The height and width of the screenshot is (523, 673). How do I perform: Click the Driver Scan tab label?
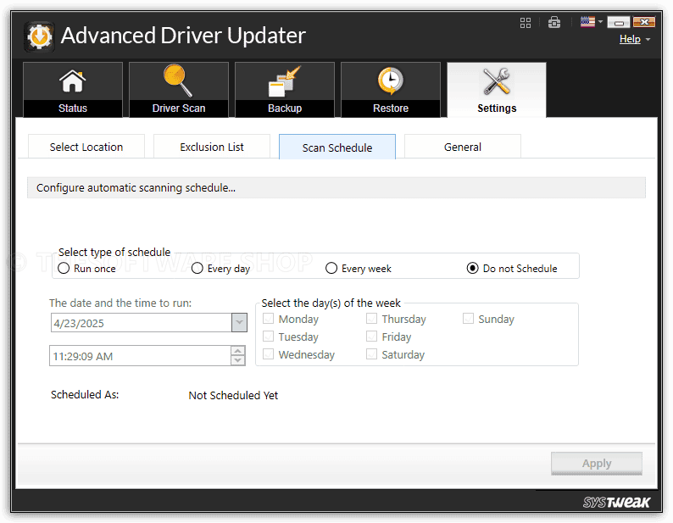(x=179, y=108)
